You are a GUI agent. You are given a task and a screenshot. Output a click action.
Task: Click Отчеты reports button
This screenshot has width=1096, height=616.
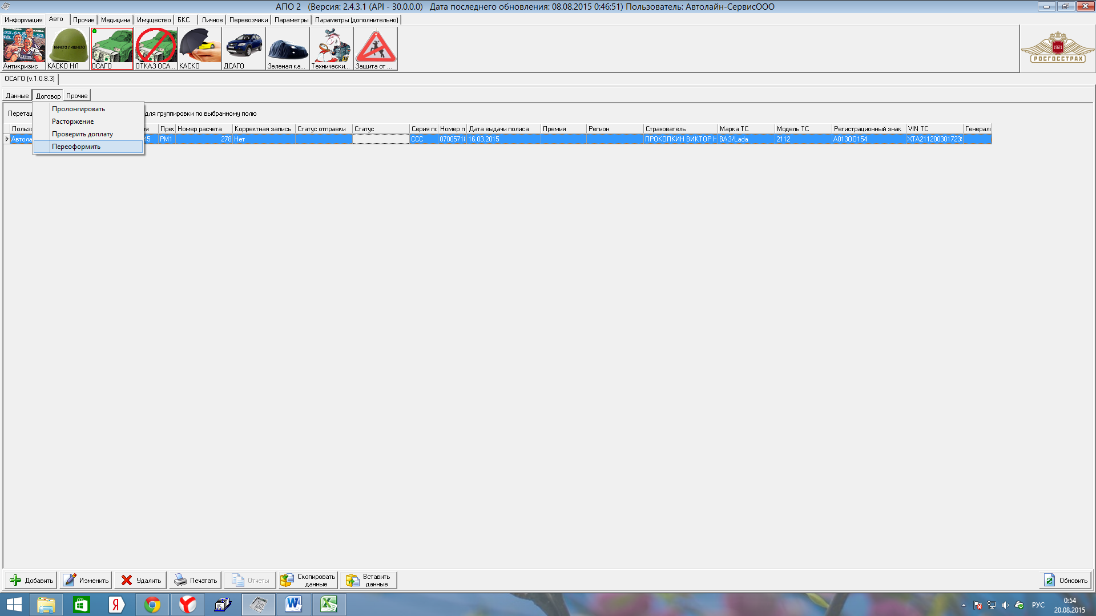click(x=250, y=580)
